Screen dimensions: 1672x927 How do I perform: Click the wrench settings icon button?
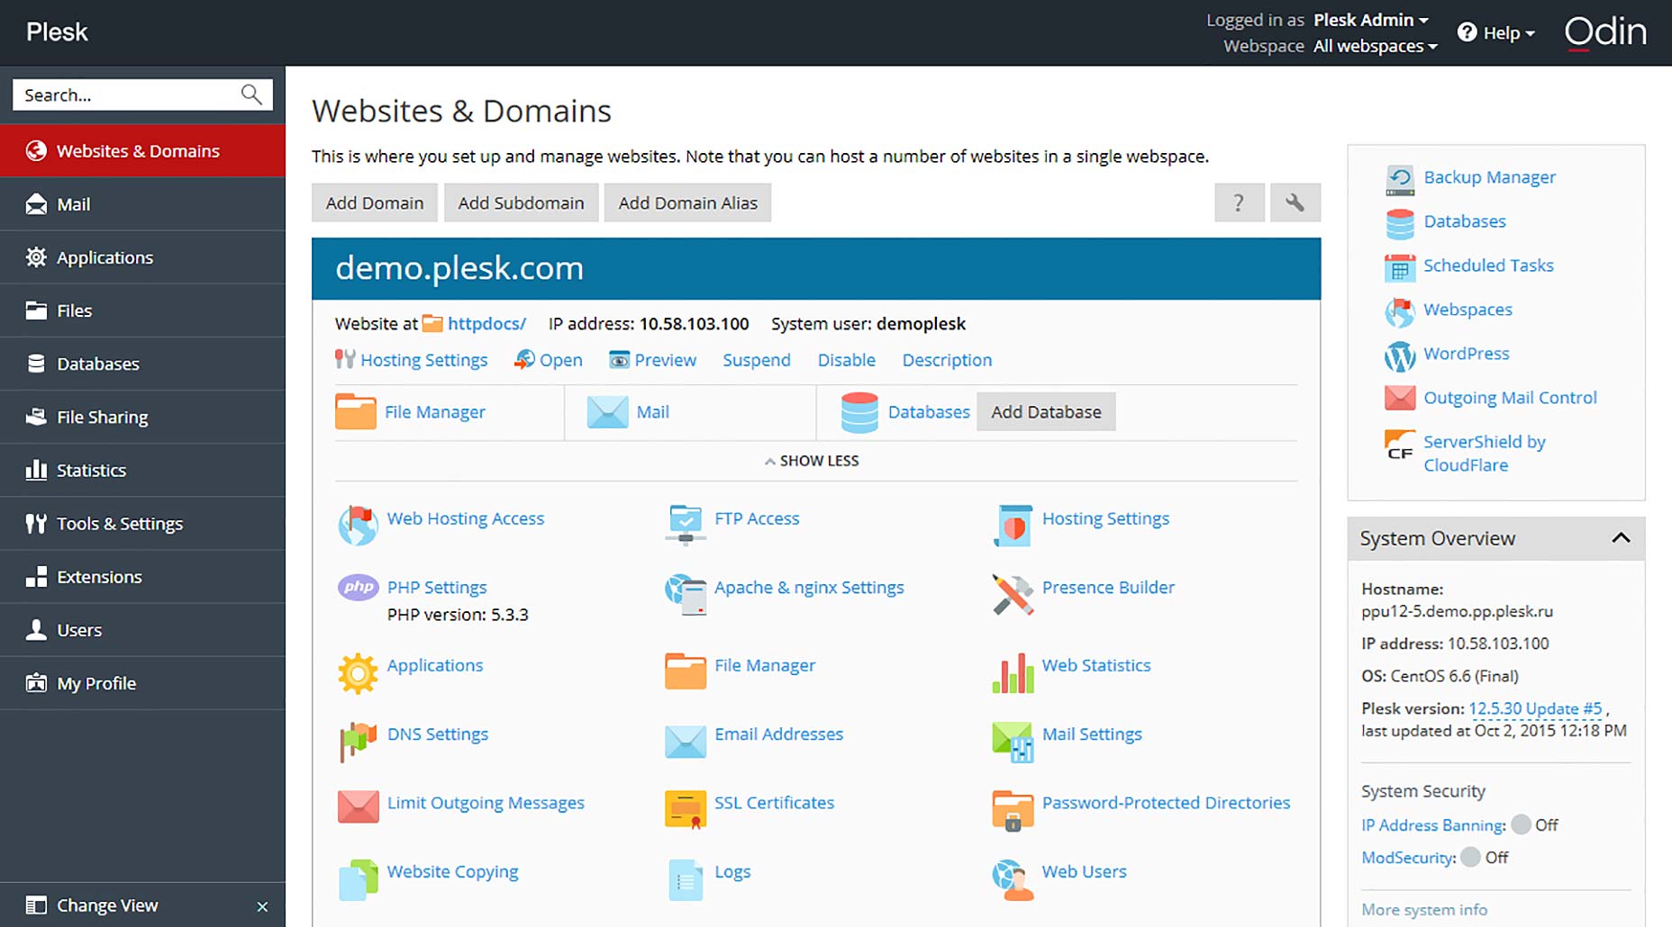coord(1295,202)
